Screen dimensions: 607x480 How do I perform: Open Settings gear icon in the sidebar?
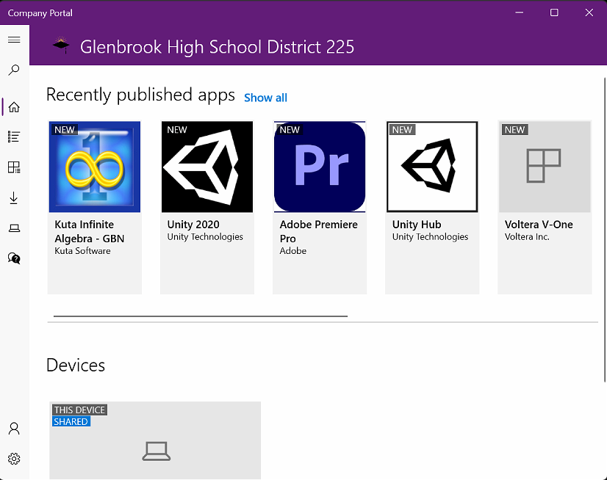click(14, 459)
